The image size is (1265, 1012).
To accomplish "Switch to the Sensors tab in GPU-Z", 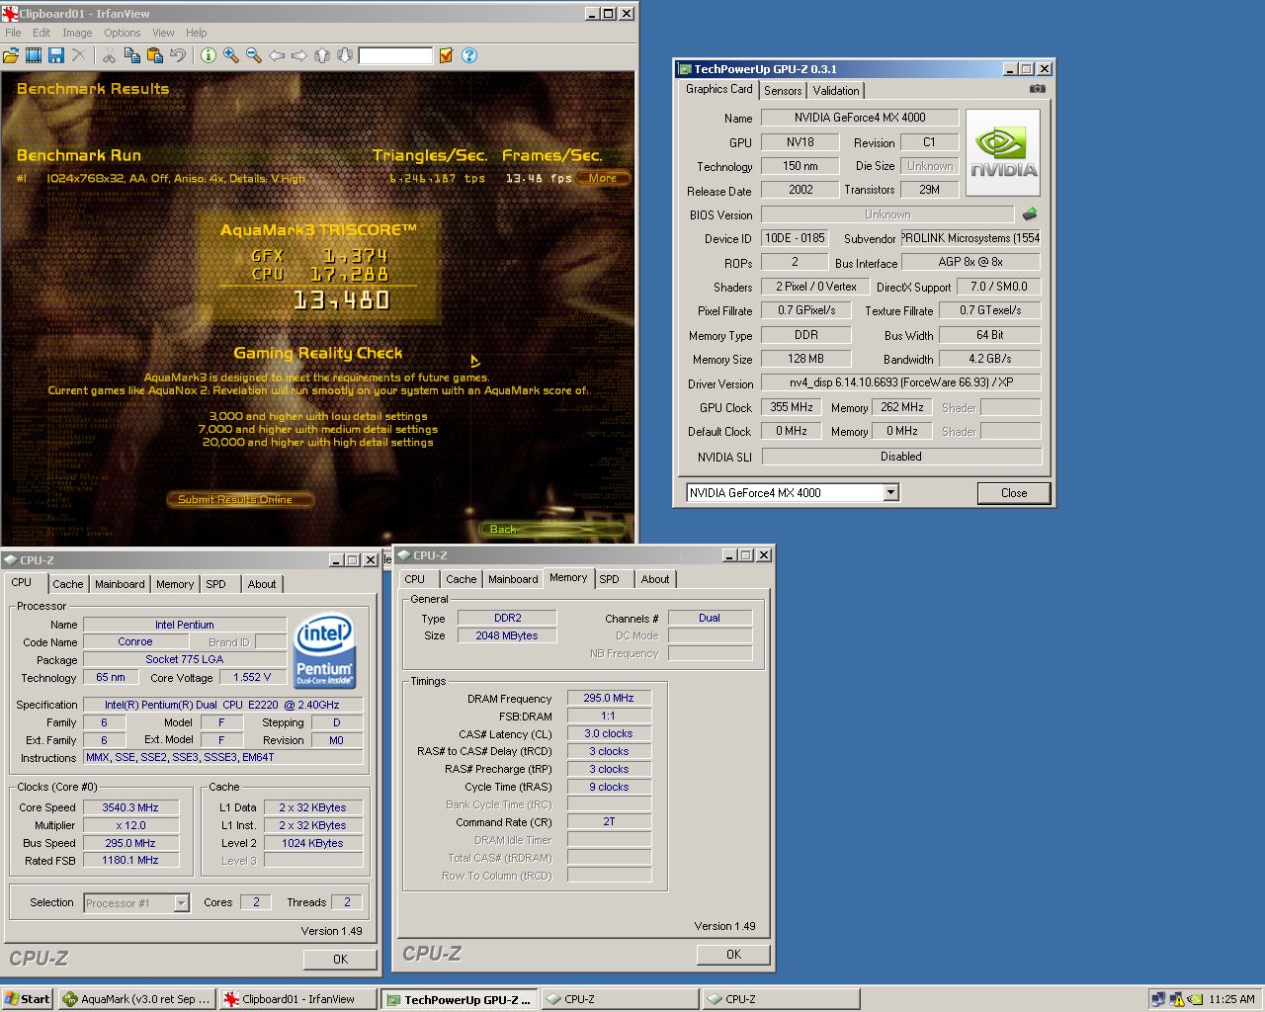I will [783, 91].
